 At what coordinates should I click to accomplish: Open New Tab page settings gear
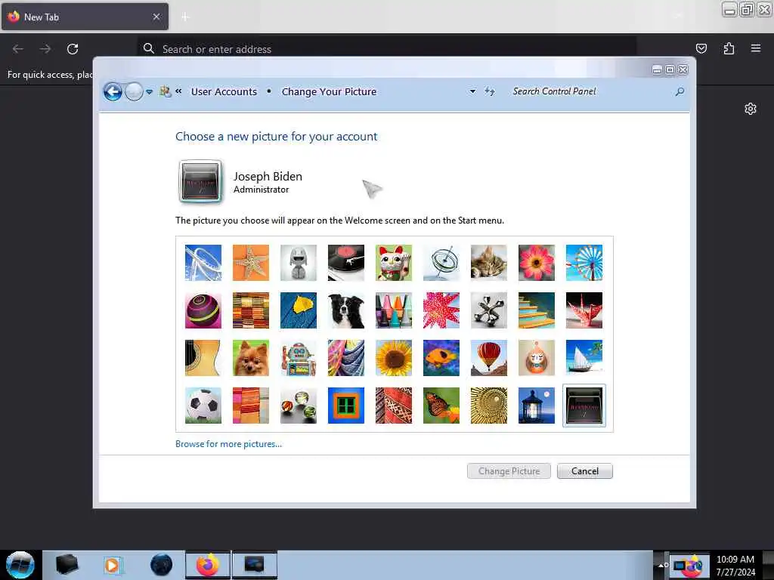click(751, 109)
